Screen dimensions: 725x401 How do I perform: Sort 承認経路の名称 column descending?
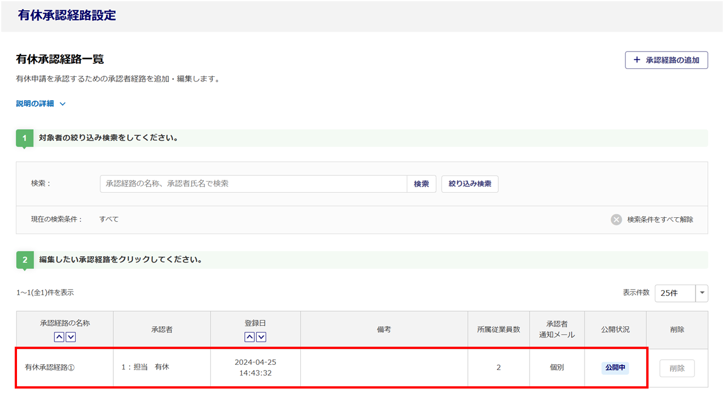71,337
